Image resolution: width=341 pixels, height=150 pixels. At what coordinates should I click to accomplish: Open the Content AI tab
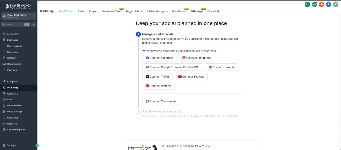tap(213, 11)
